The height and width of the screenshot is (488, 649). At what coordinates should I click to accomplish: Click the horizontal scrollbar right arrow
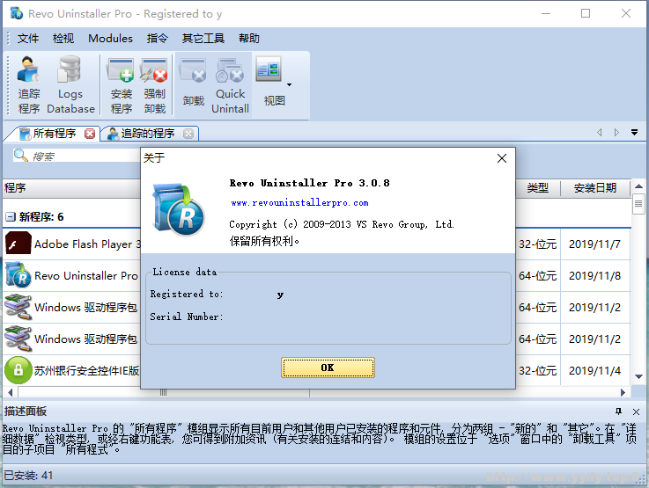[623, 392]
